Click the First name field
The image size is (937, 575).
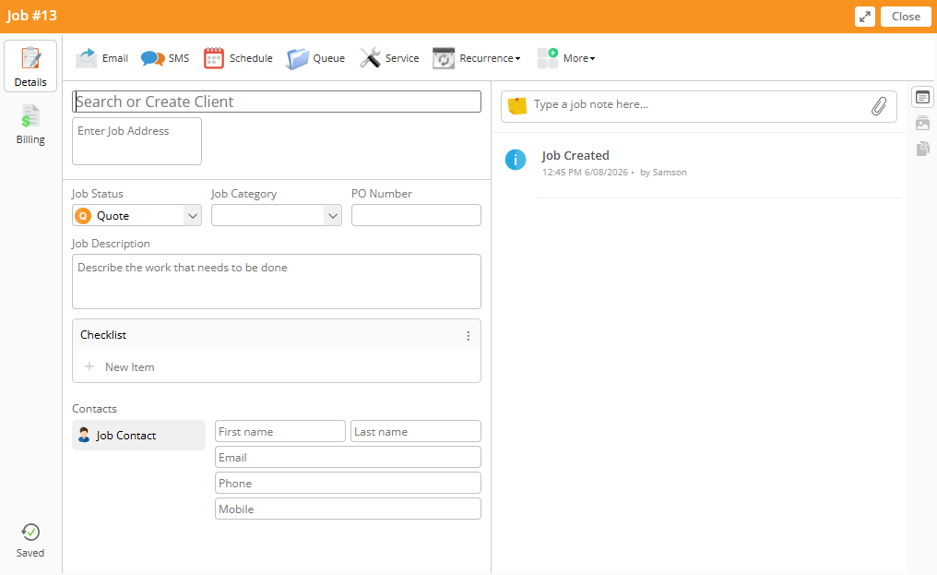pyautogui.click(x=280, y=431)
